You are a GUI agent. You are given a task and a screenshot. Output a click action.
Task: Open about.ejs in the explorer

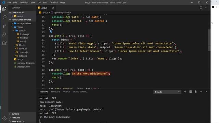click(23, 49)
